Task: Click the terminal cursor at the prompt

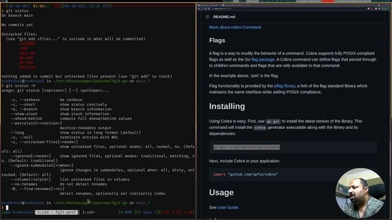Action: [x=7, y=208]
